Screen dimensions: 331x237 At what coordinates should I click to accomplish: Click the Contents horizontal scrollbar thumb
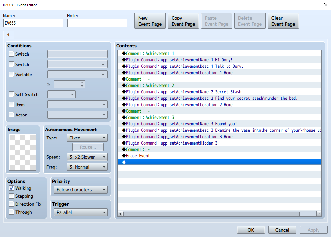pyautogui.click(x=211, y=214)
